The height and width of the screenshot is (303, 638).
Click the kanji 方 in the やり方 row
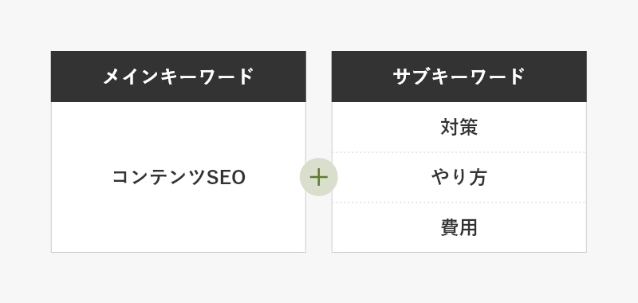click(478, 178)
